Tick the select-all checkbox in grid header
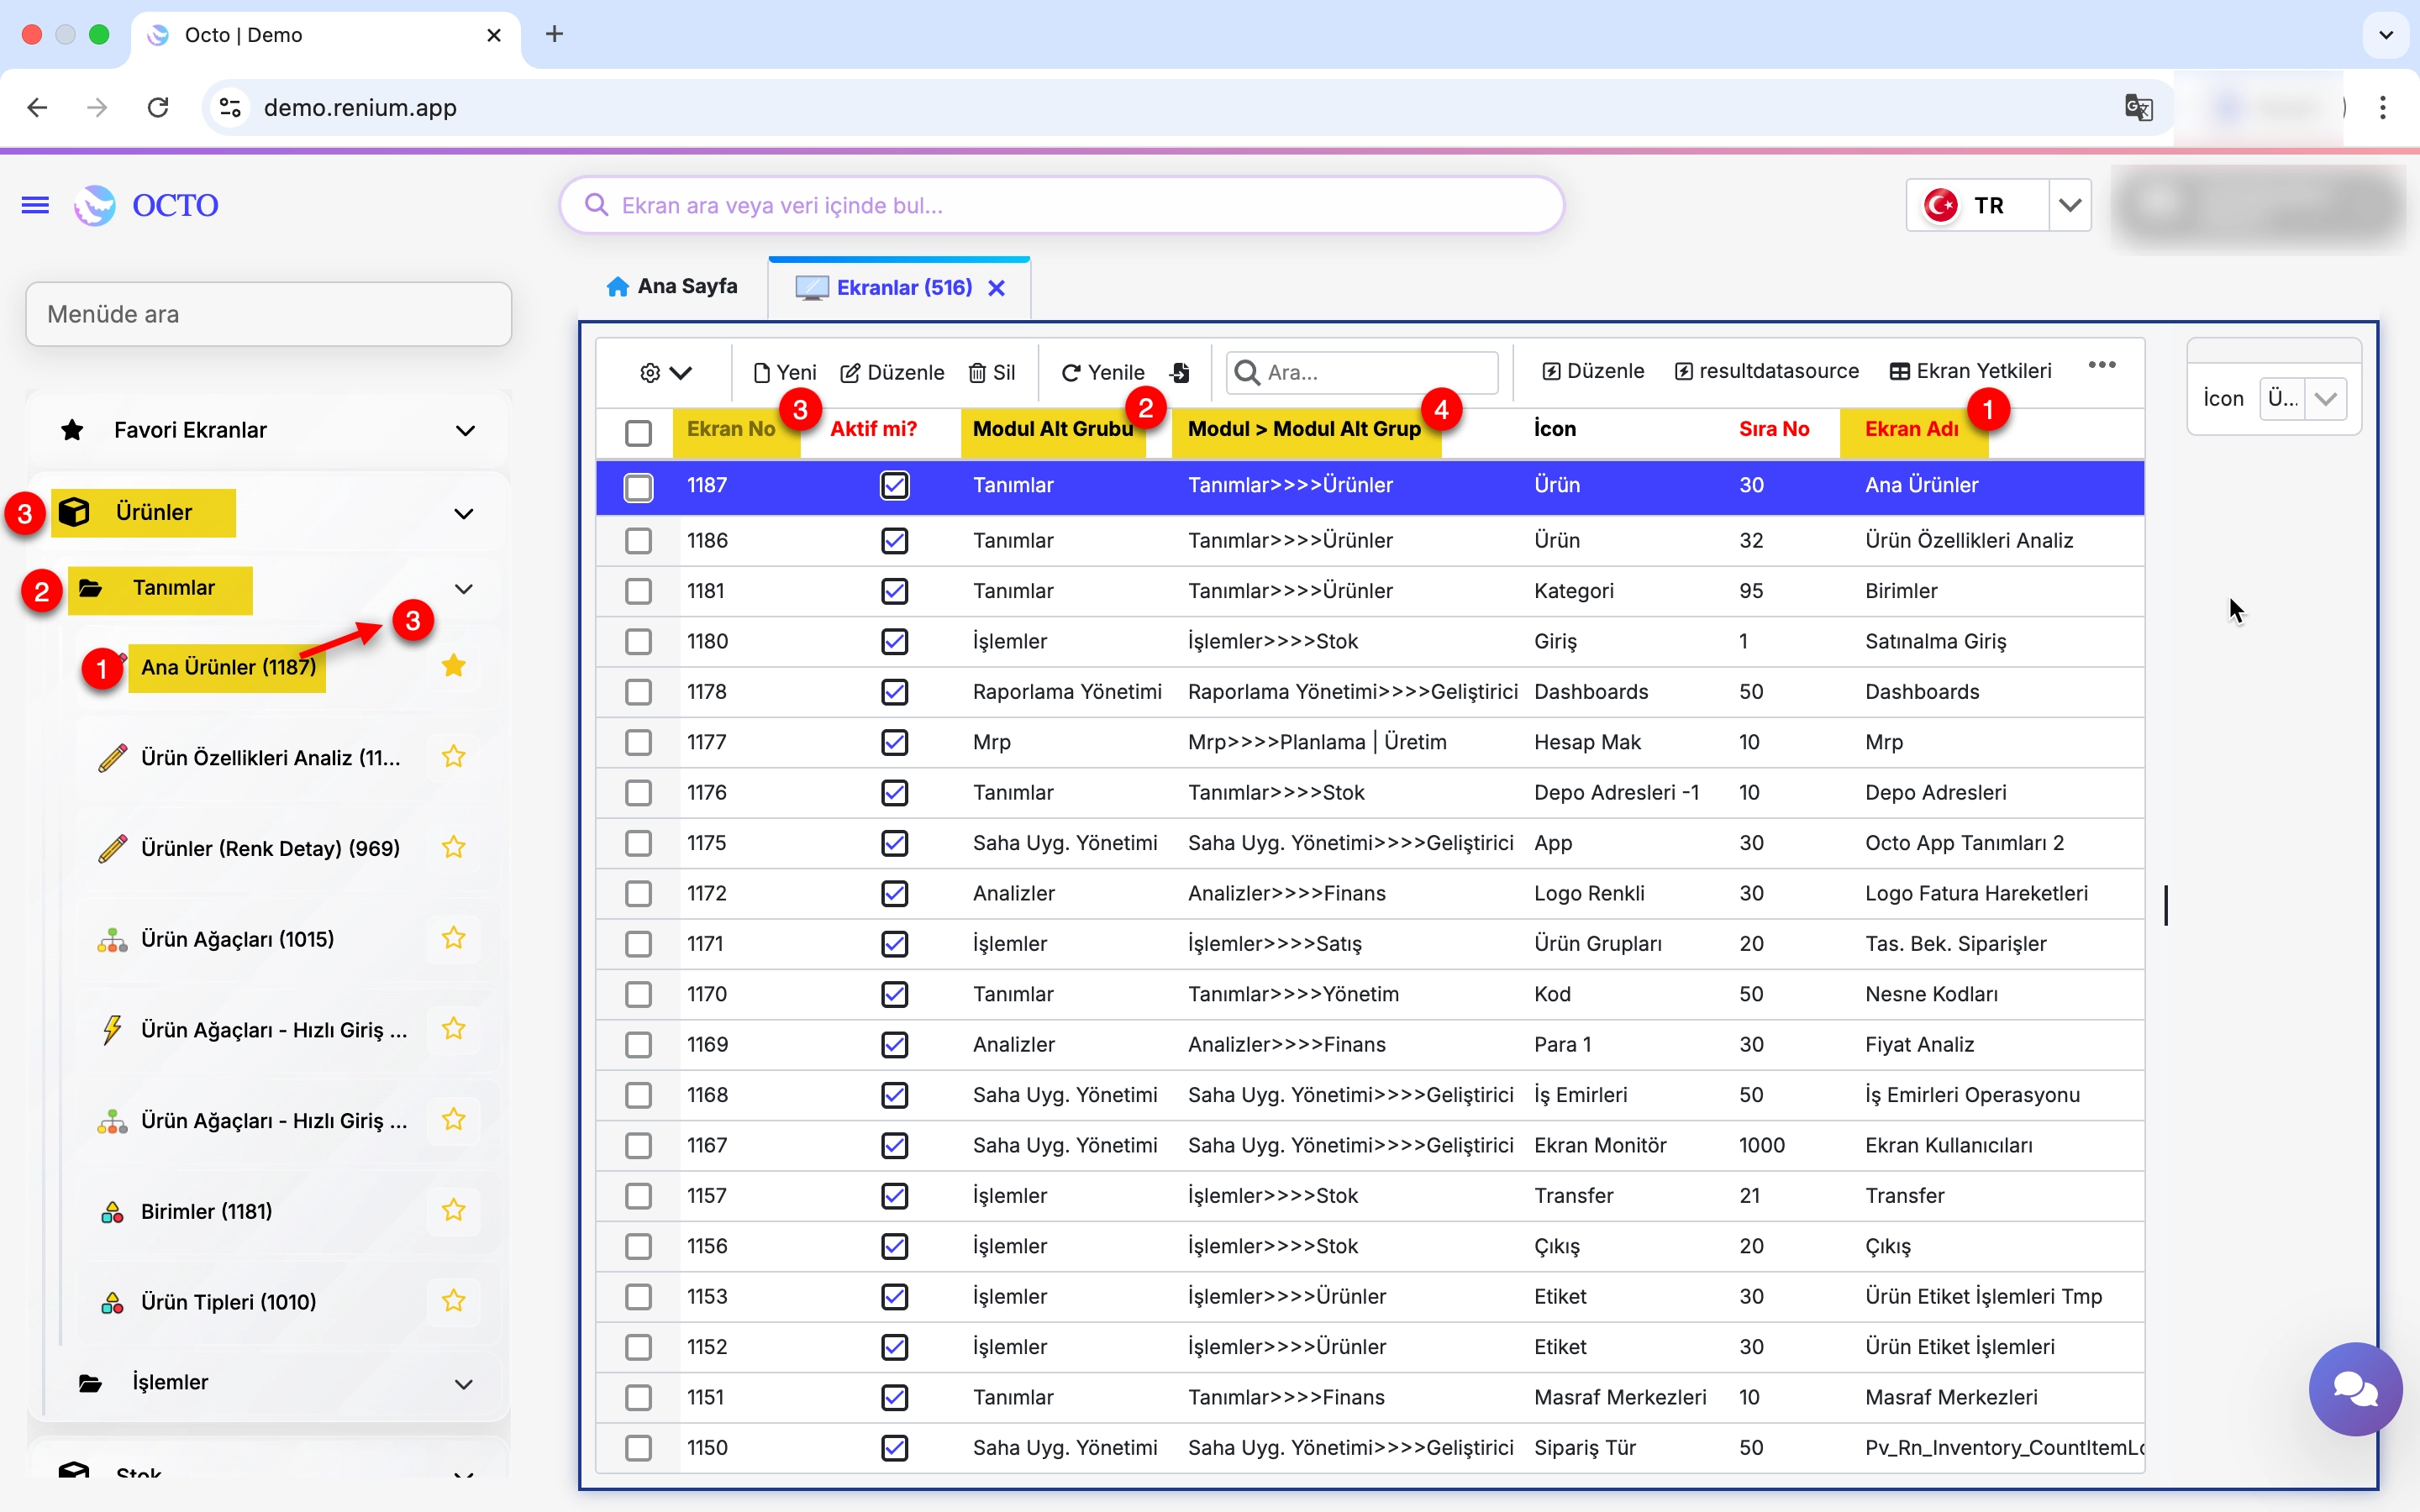Viewport: 2420px width, 1512px height. click(638, 432)
